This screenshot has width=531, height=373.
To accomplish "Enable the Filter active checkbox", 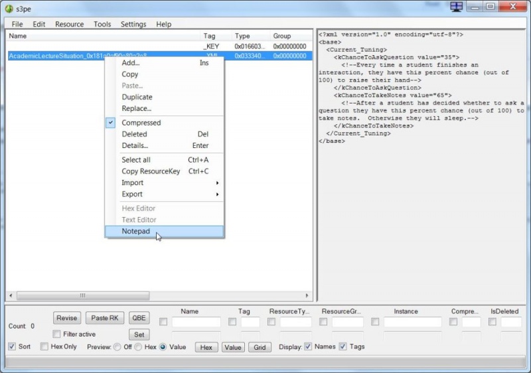I will pos(56,335).
